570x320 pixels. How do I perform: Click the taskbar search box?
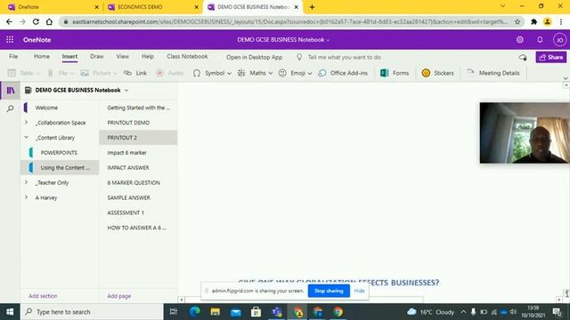(x=91, y=312)
